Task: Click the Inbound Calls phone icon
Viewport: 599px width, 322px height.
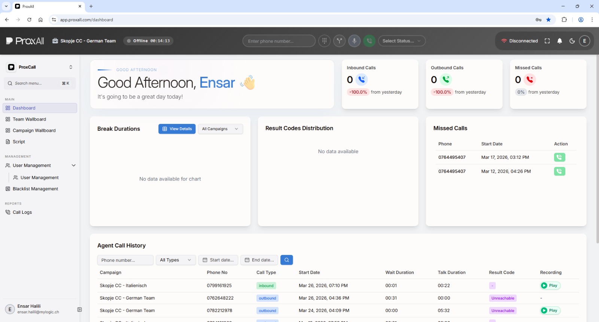Action: pos(362,79)
